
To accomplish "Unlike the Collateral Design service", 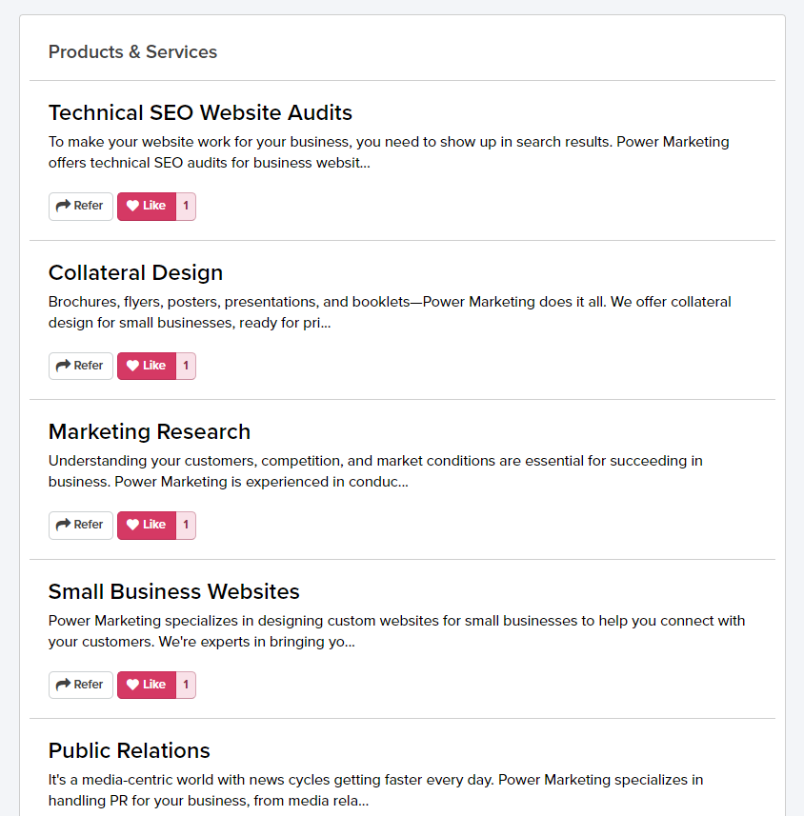I will pyautogui.click(x=145, y=366).
